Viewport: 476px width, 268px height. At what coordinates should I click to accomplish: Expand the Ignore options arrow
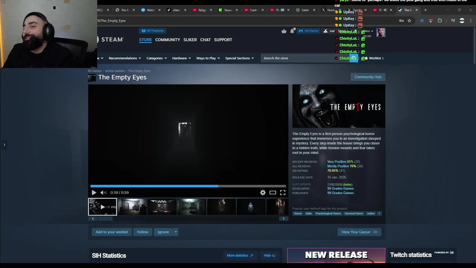(x=176, y=232)
